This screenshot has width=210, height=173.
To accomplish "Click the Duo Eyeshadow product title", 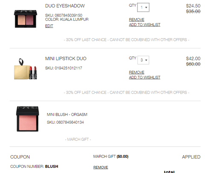I will tap(65, 6).
